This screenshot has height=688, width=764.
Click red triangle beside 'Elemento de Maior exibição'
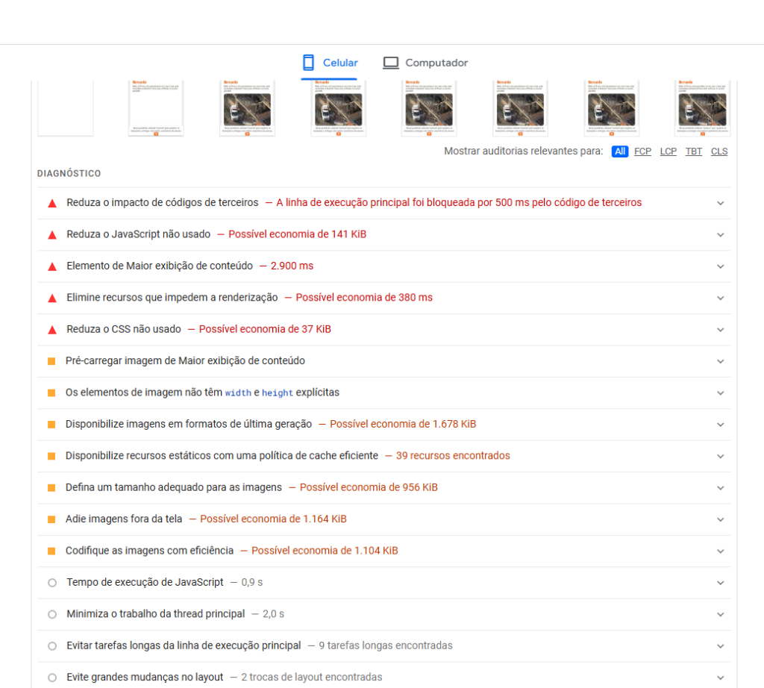pos(52,266)
